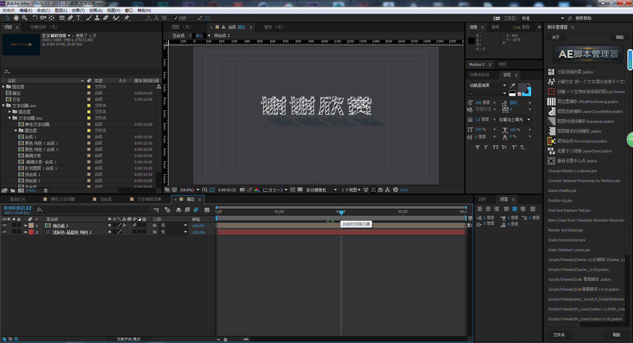633x343 pixels.
Task: Click the red label color of layer 2
Action: pos(31,232)
